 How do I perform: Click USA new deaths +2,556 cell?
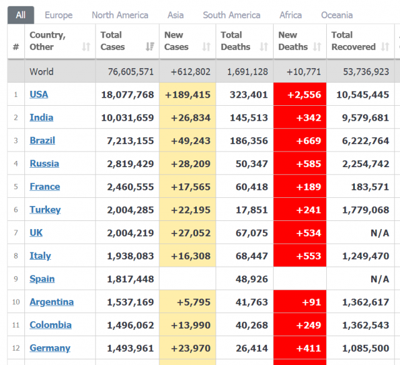300,95
